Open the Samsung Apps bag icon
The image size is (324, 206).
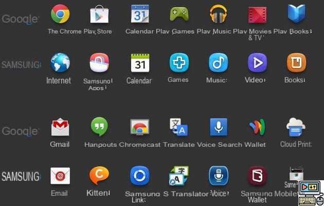[99, 63]
